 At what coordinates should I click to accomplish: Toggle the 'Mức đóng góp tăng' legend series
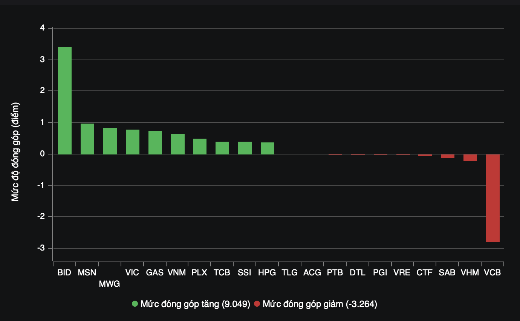(x=195, y=304)
